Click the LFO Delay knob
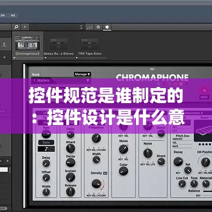Screen dimensions: 212x212 tap(46, 163)
